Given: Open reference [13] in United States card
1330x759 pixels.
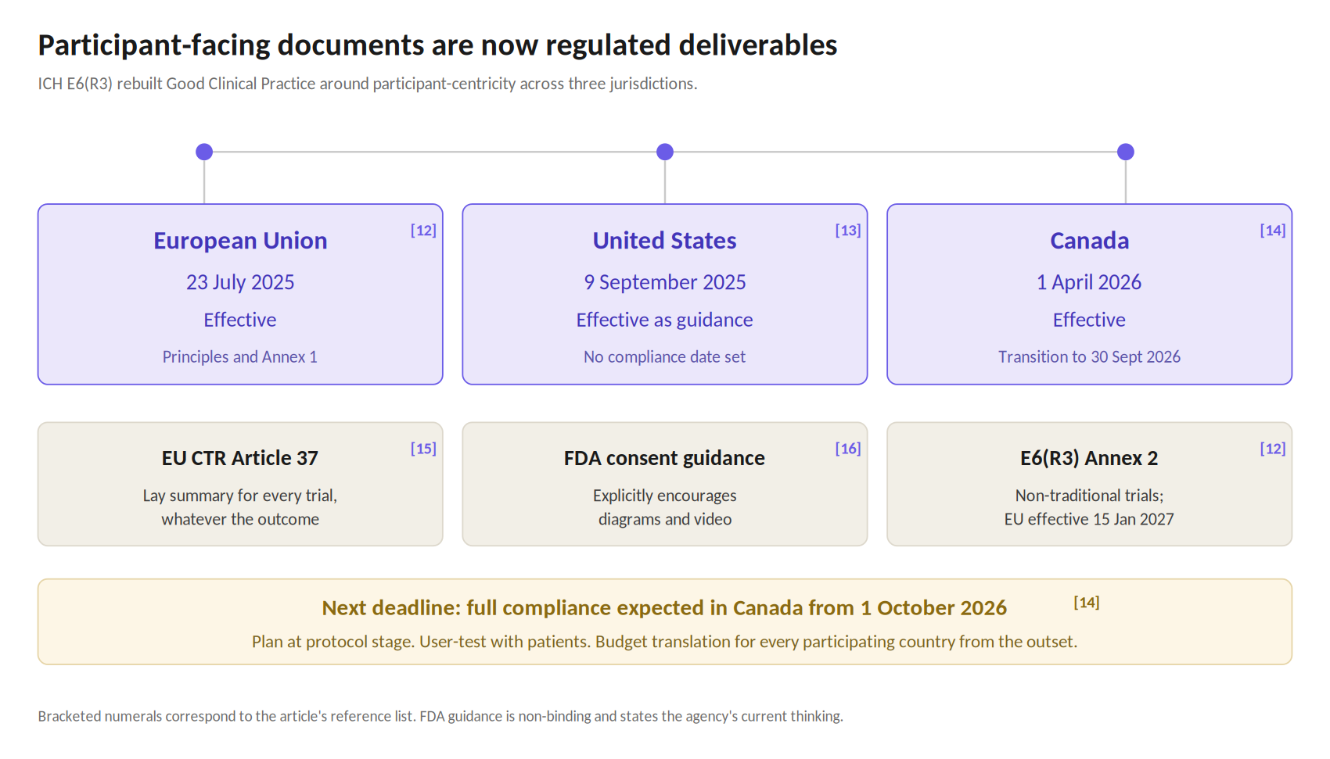Looking at the screenshot, I should (x=848, y=231).
